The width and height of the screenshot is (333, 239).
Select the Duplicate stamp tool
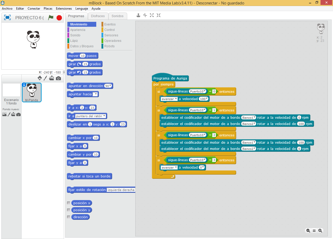pyautogui.click(x=138, y=15)
